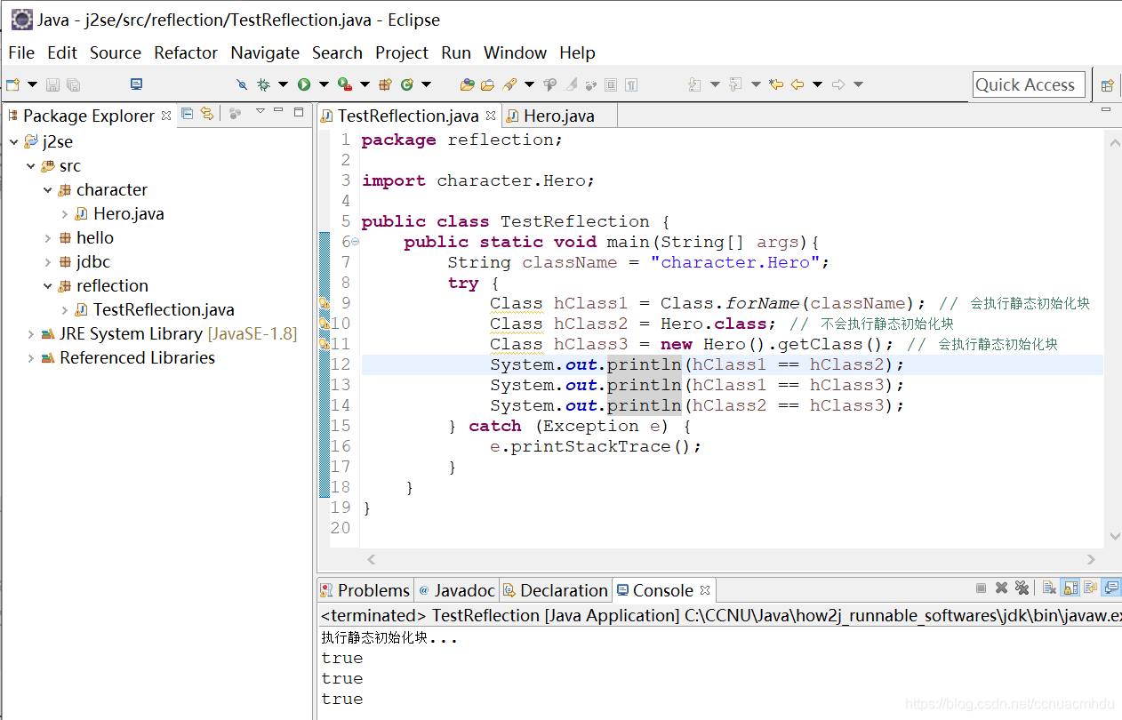Collapse the j2se project node

click(14, 141)
